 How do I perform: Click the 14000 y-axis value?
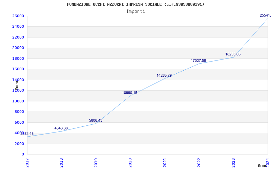(18, 80)
